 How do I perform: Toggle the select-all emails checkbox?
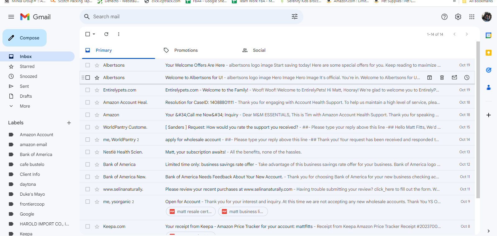point(88,34)
